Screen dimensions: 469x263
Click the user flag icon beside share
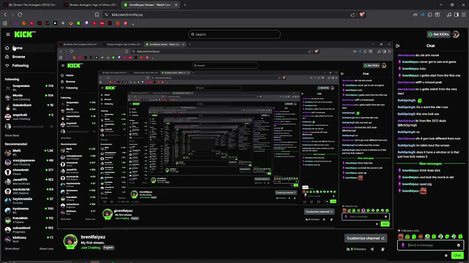pos(383,249)
